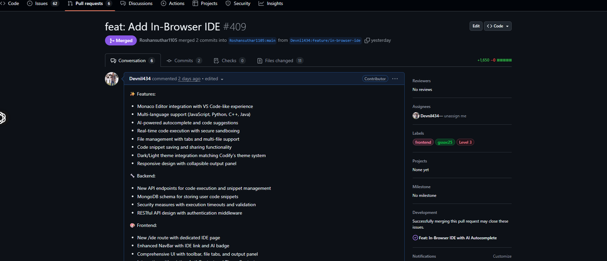Click the Customize notifications link

(x=502, y=256)
